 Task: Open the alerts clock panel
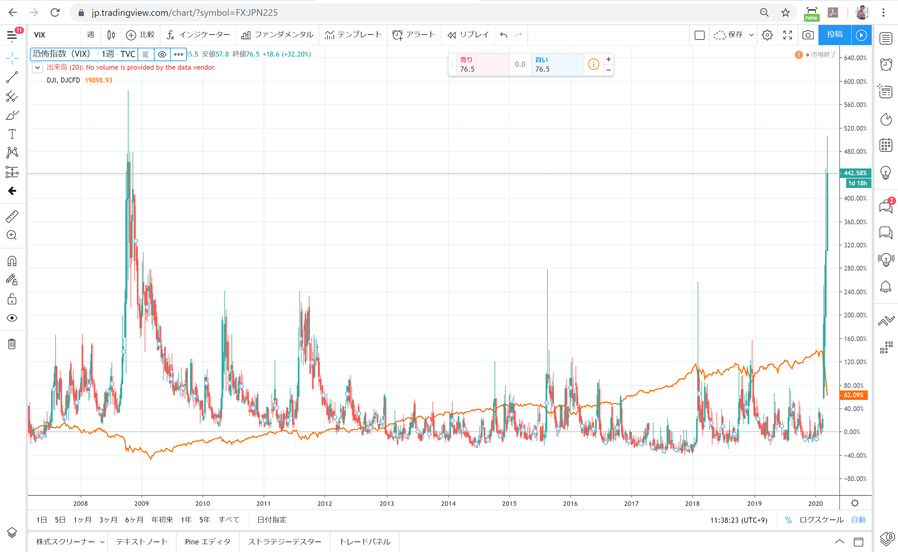click(886, 65)
